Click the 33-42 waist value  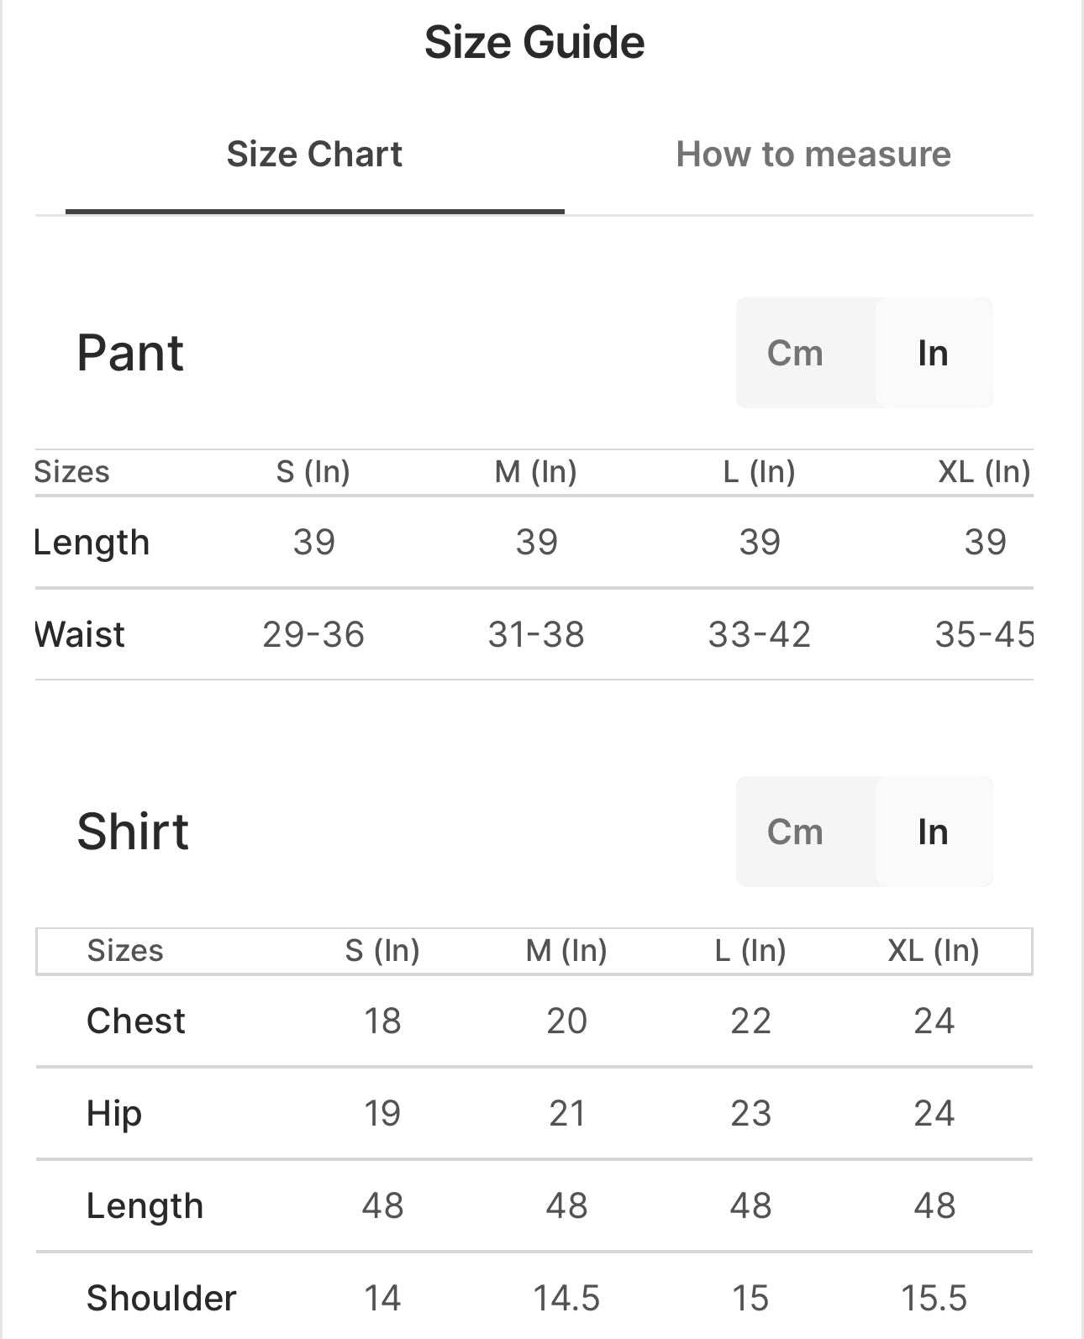[759, 634]
